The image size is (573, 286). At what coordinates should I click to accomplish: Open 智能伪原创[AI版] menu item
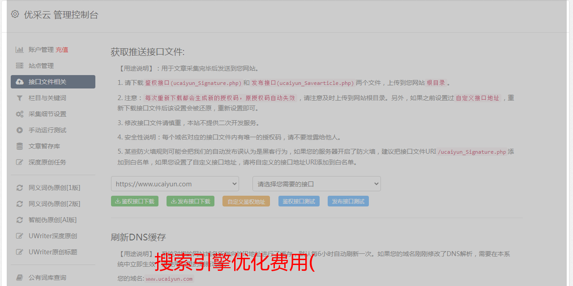pos(52,220)
